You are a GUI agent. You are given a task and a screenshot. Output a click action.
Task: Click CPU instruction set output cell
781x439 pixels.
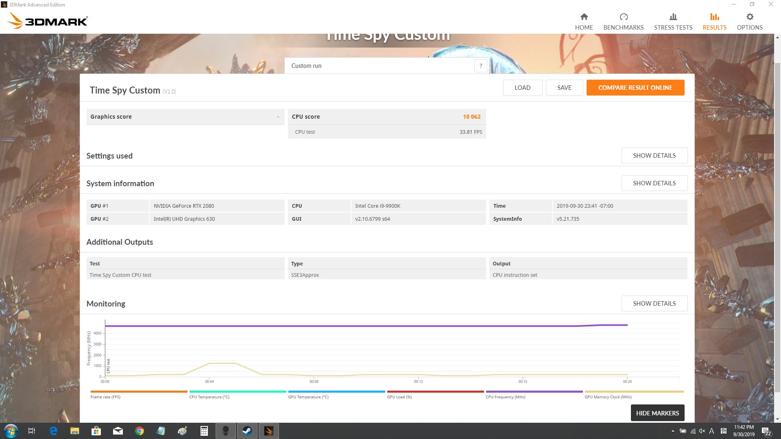[x=588, y=275]
